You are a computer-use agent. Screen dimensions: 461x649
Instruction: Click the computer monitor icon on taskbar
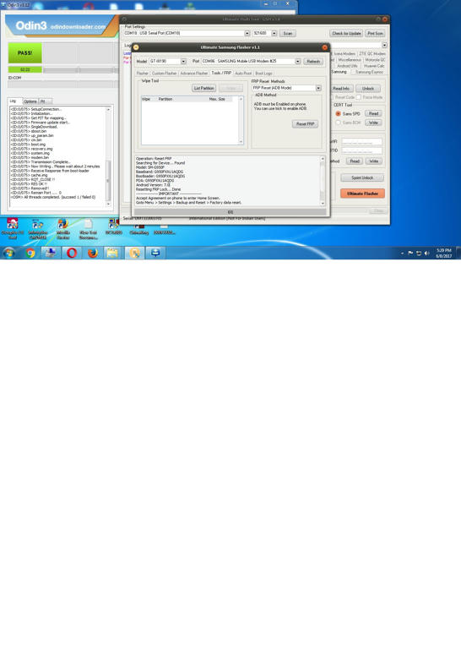tap(51, 253)
